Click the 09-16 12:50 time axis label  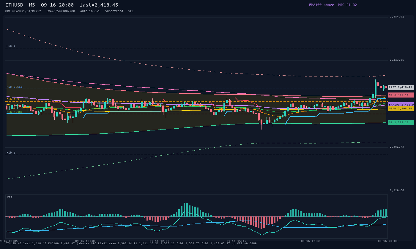point(160,241)
